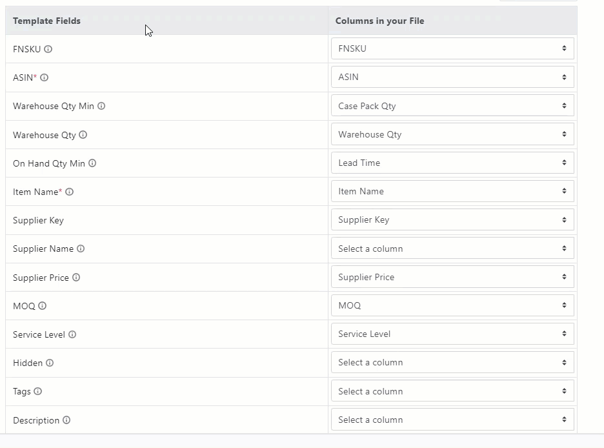Click the Service Level field label

click(x=39, y=334)
